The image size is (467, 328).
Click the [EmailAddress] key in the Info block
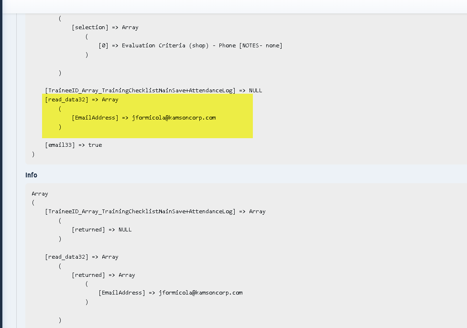[x=121, y=293]
